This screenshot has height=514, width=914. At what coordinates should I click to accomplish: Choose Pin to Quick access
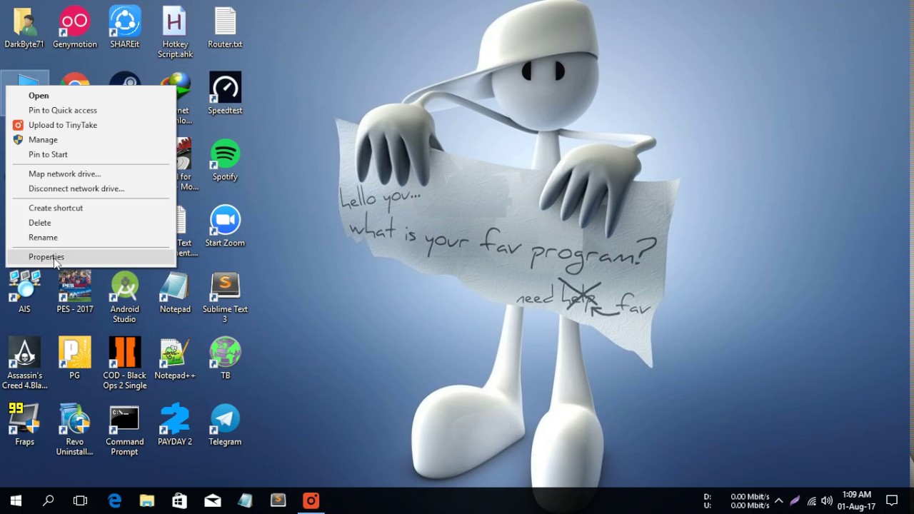[91, 110]
